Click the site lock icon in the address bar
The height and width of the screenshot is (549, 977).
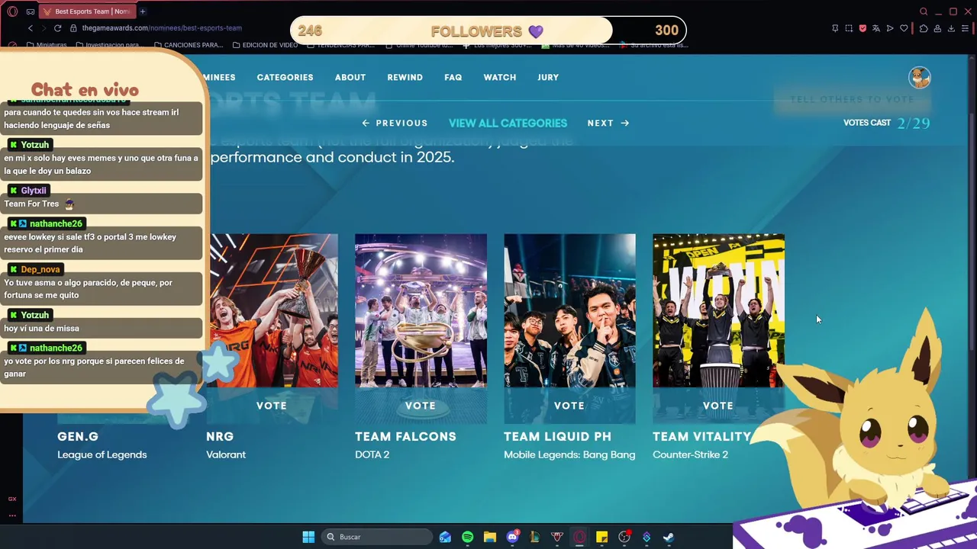pyautogui.click(x=74, y=28)
